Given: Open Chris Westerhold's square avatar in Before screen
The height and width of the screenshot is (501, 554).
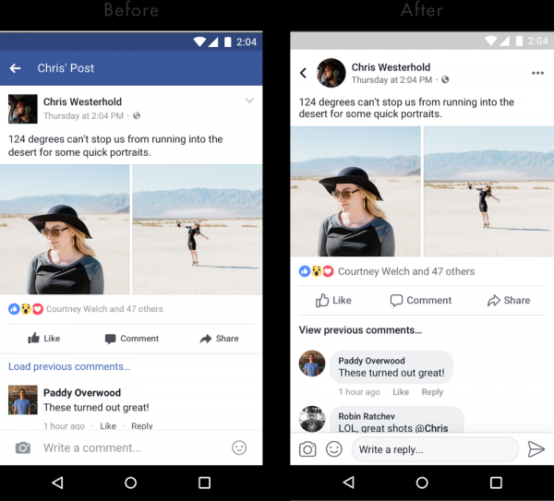Looking at the screenshot, I should click(x=22, y=109).
